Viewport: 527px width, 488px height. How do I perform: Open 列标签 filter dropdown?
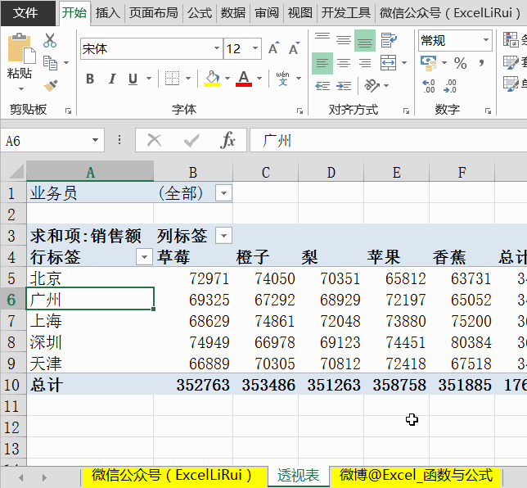(x=223, y=236)
